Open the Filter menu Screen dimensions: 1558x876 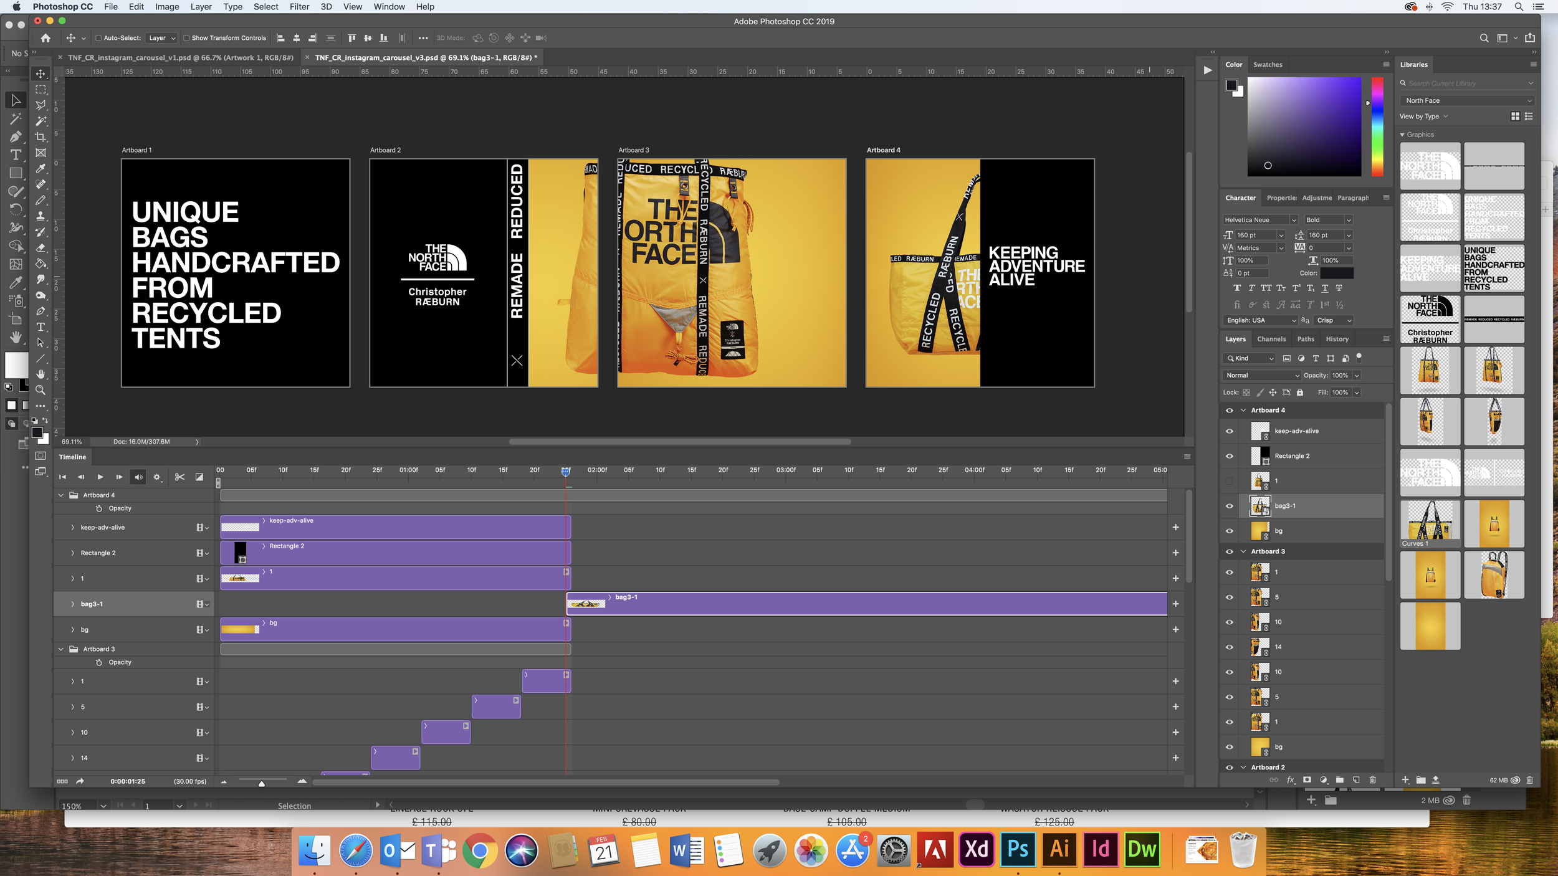pos(299,7)
